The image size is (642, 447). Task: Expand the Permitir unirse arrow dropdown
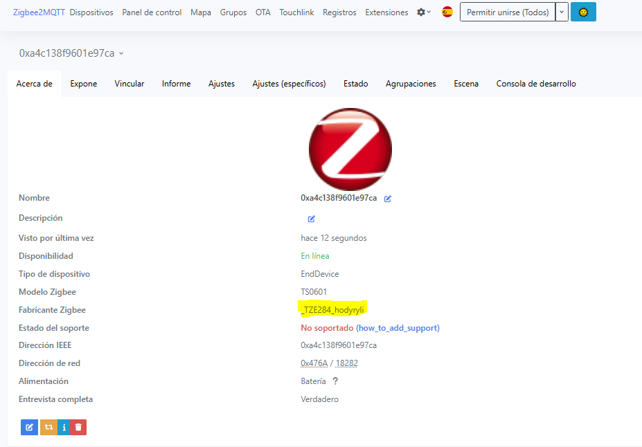pyautogui.click(x=562, y=12)
